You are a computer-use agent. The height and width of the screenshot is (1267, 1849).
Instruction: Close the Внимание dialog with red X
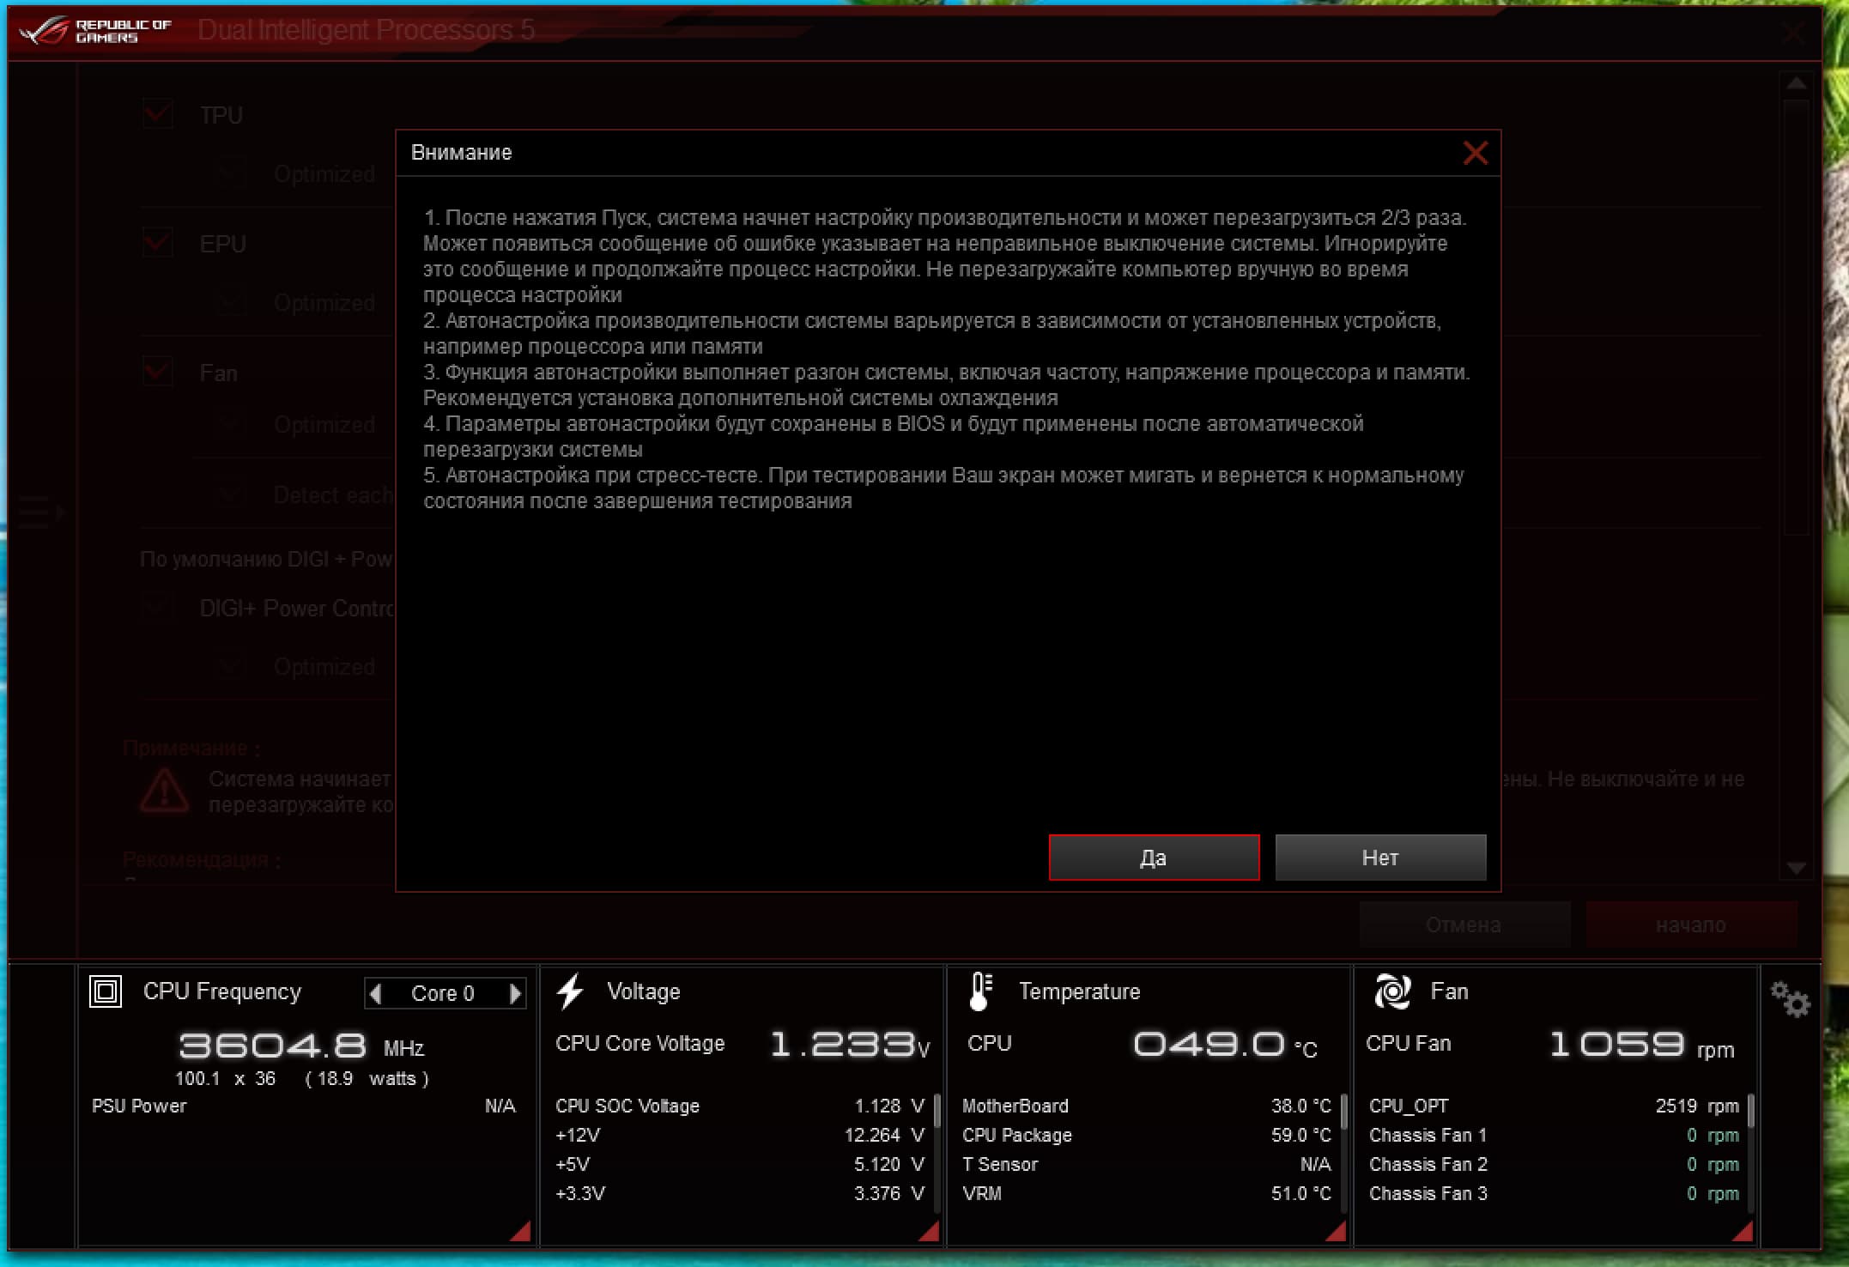point(1475,154)
